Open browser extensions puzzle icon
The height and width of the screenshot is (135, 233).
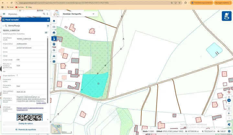pos(186,3)
